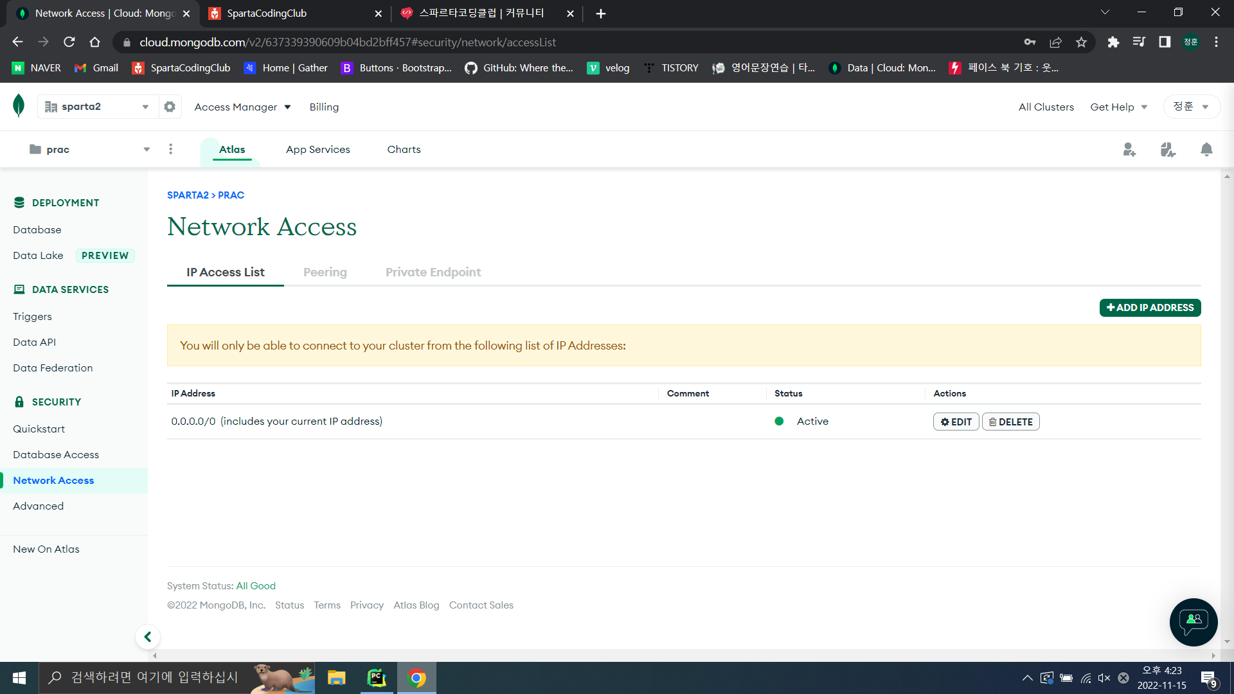
Task: Go back in browser history
Action: tap(17, 42)
